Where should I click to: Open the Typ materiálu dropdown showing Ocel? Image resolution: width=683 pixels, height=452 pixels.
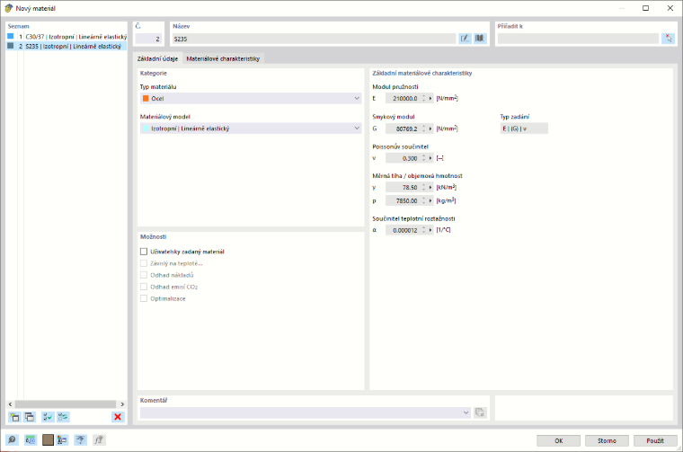[x=251, y=99]
